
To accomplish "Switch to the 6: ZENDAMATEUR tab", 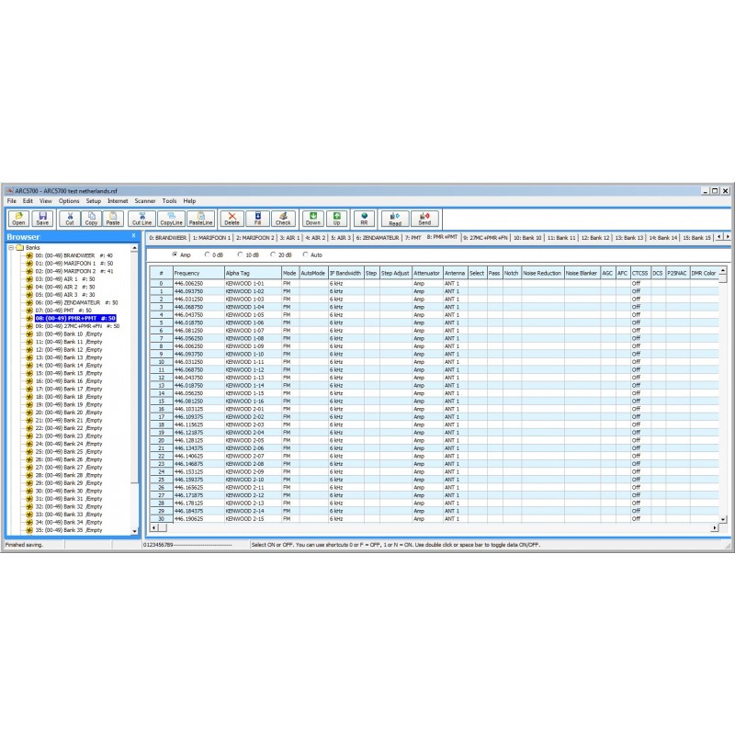I will click(x=378, y=238).
